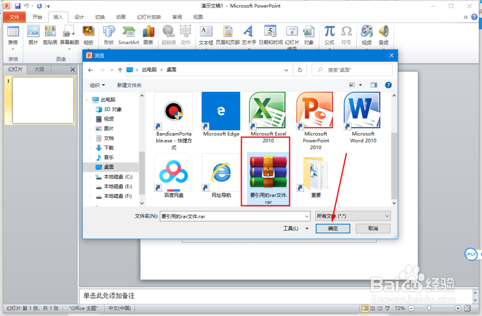Select the Microsoft Excel 2010 shortcut
The width and height of the screenshot is (482, 316).
click(268, 118)
